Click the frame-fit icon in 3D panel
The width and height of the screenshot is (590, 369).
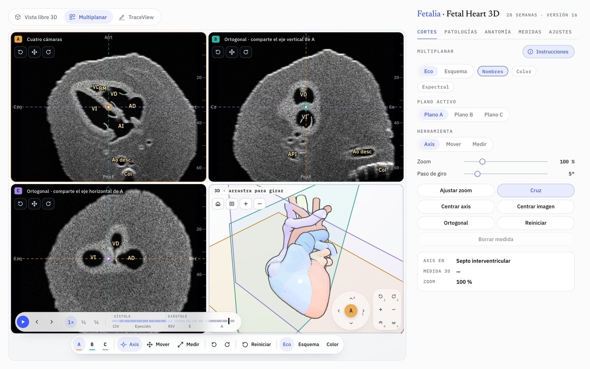(x=232, y=204)
